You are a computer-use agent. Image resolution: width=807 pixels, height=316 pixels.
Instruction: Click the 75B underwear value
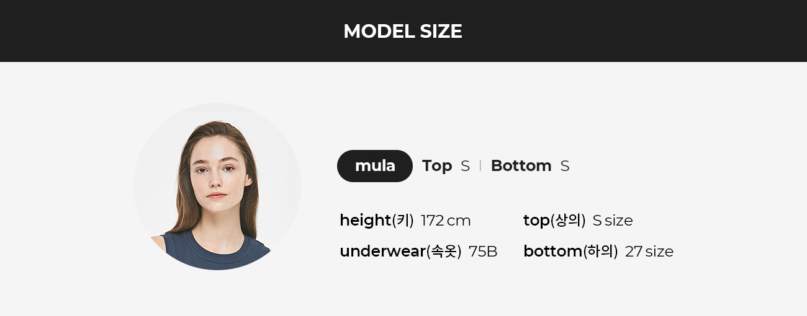(x=483, y=252)
